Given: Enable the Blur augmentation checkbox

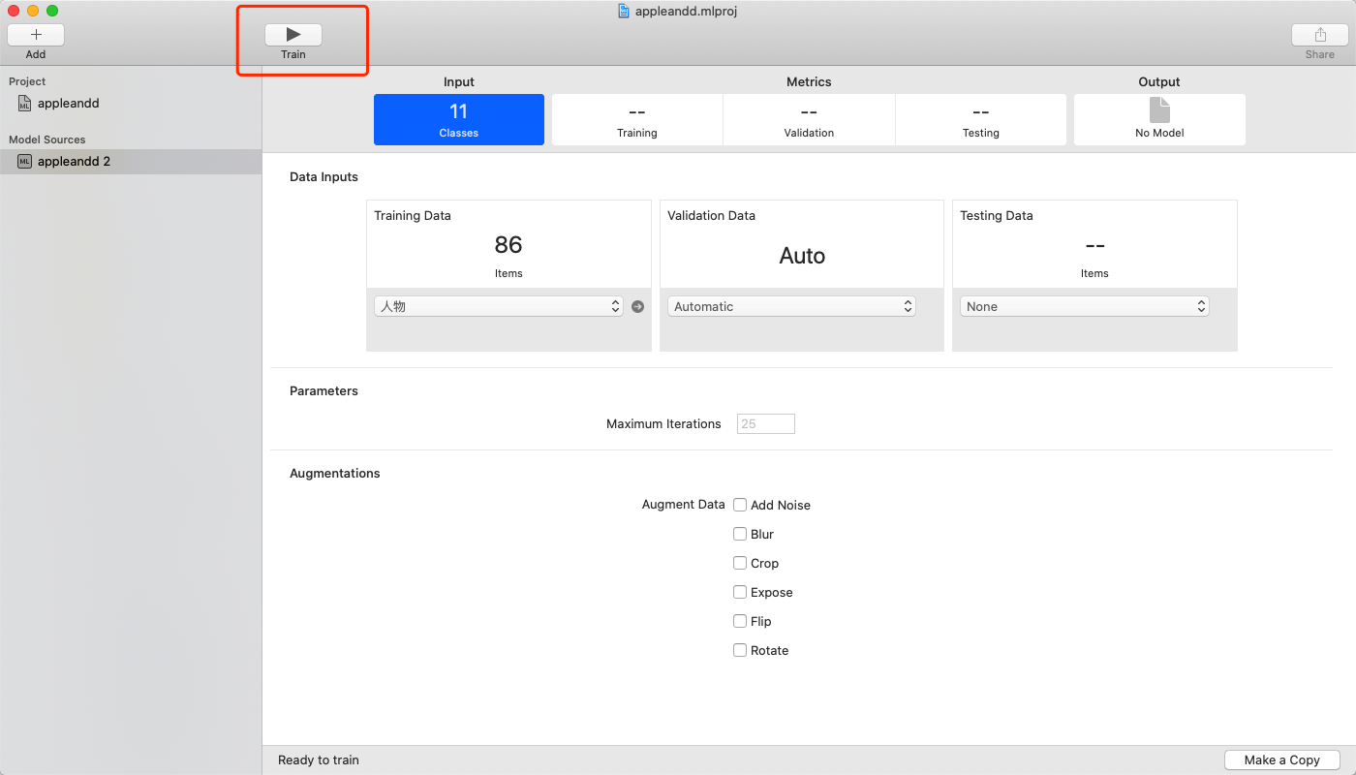Looking at the screenshot, I should click(740, 534).
